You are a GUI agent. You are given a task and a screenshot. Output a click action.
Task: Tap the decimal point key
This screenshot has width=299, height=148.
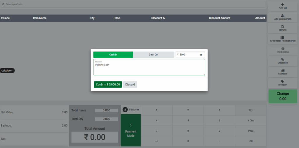219,141
